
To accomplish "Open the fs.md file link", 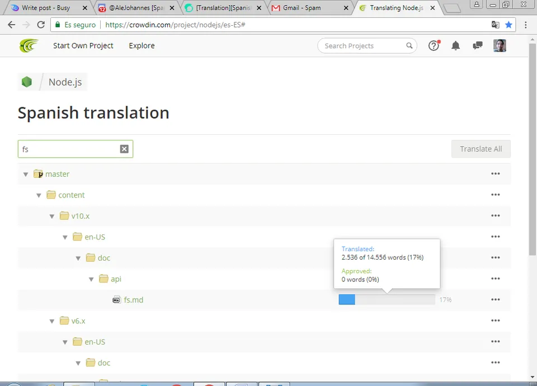I will (x=134, y=300).
